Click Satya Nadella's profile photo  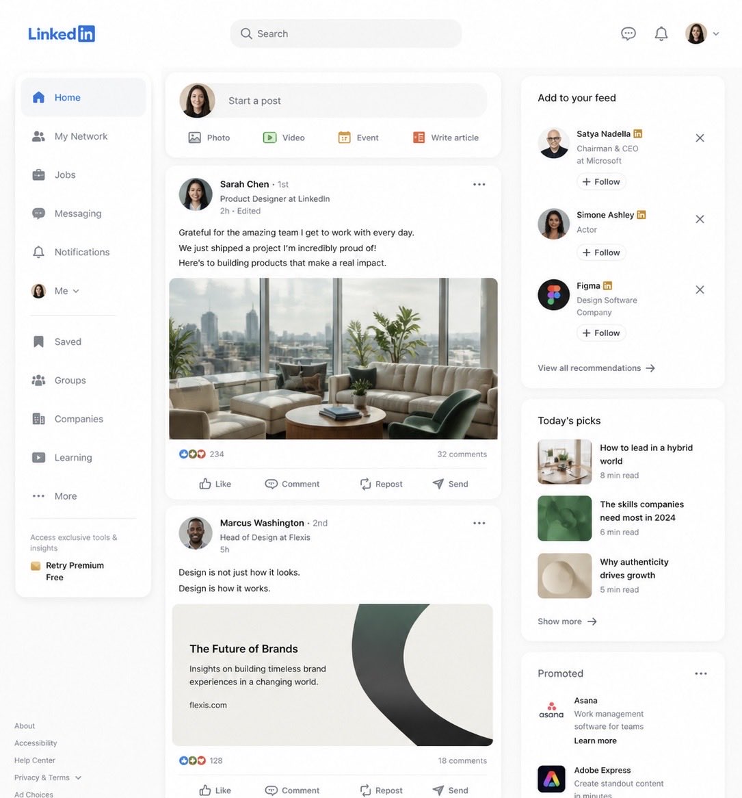click(x=553, y=143)
